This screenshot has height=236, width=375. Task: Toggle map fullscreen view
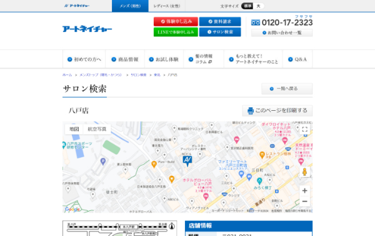click(305, 130)
